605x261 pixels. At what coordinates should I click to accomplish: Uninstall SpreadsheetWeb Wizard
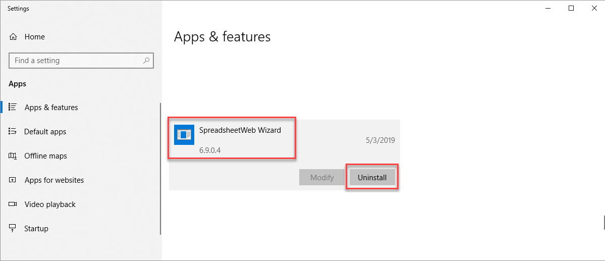[x=372, y=178]
